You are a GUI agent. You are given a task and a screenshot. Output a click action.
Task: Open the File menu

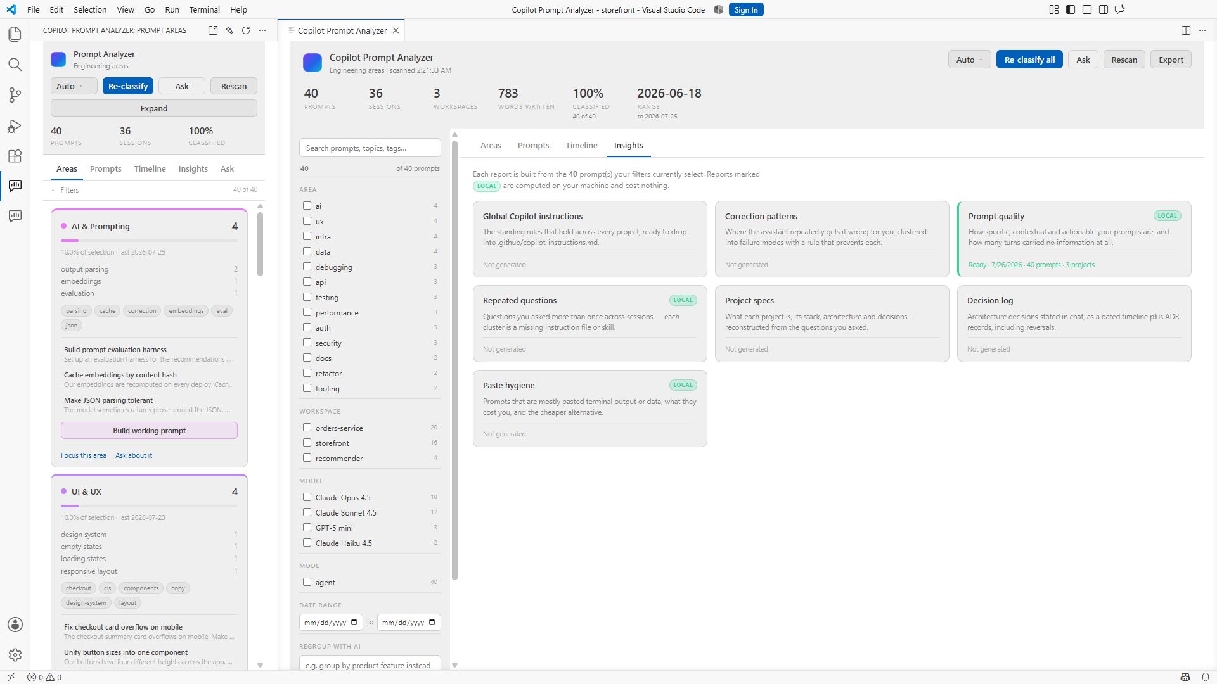[x=34, y=9]
